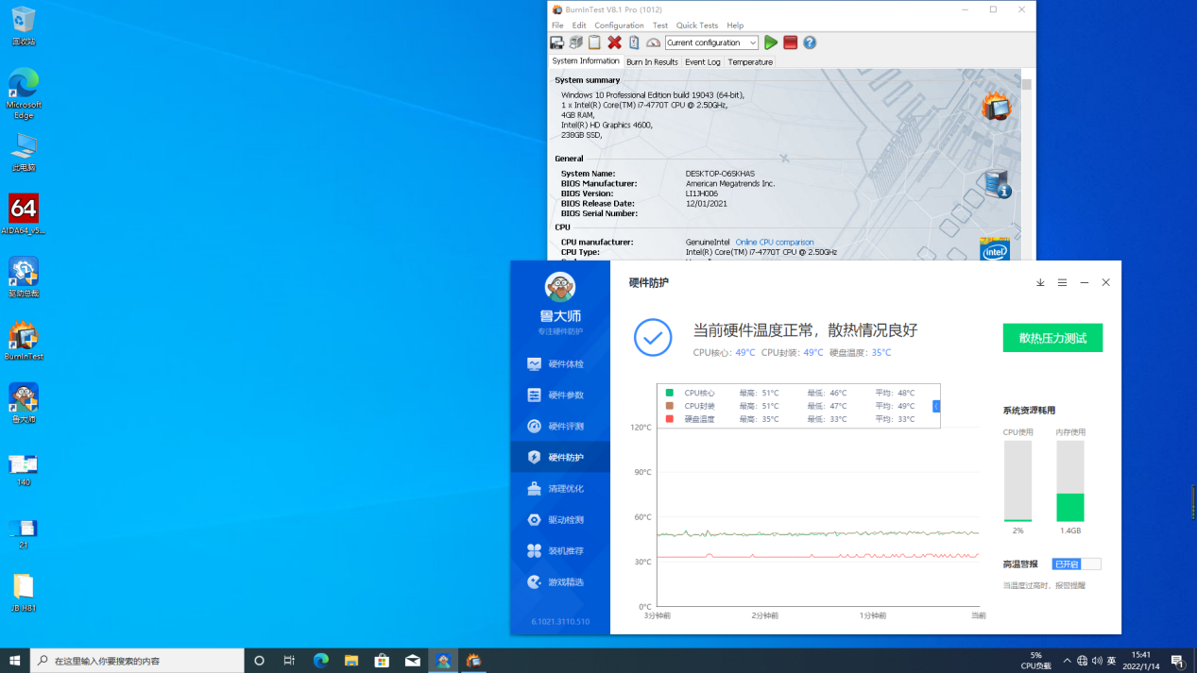Click the 散热压力测试 button
Image resolution: width=1197 pixels, height=673 pixels.
(x=1052, y=337)
